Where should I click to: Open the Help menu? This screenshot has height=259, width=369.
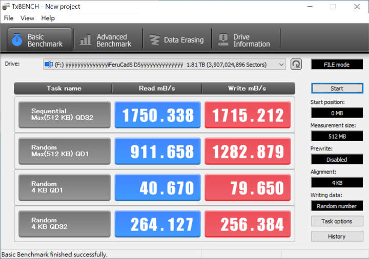click(x=48, y=18)
